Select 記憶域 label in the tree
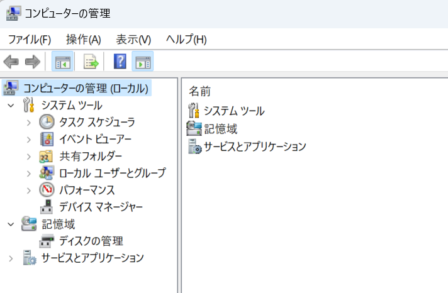 point(59,224)
